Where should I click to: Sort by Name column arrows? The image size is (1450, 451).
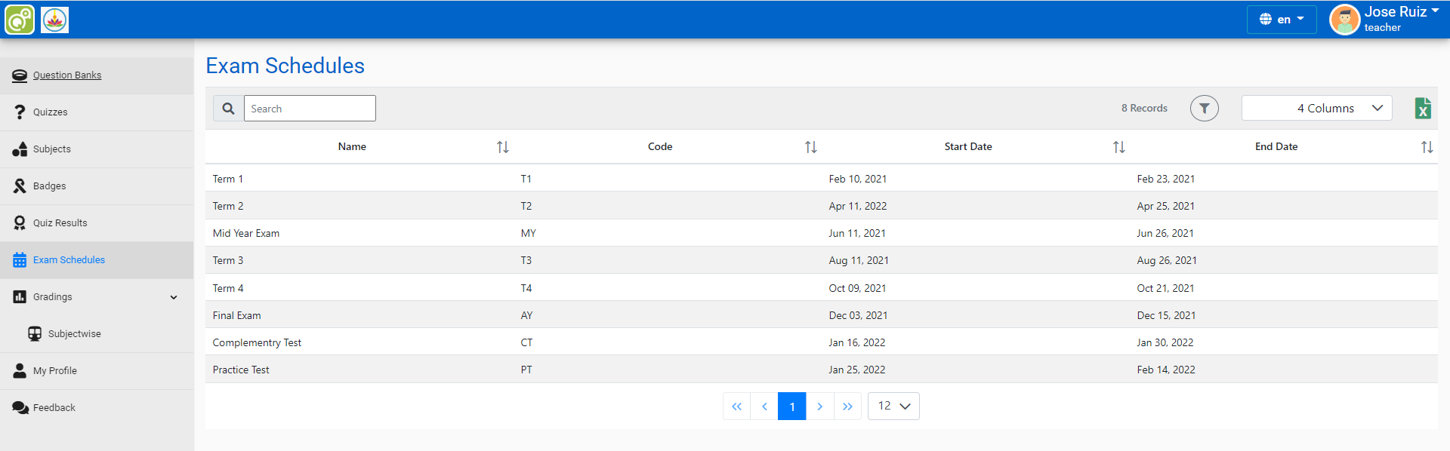(502, 147)
